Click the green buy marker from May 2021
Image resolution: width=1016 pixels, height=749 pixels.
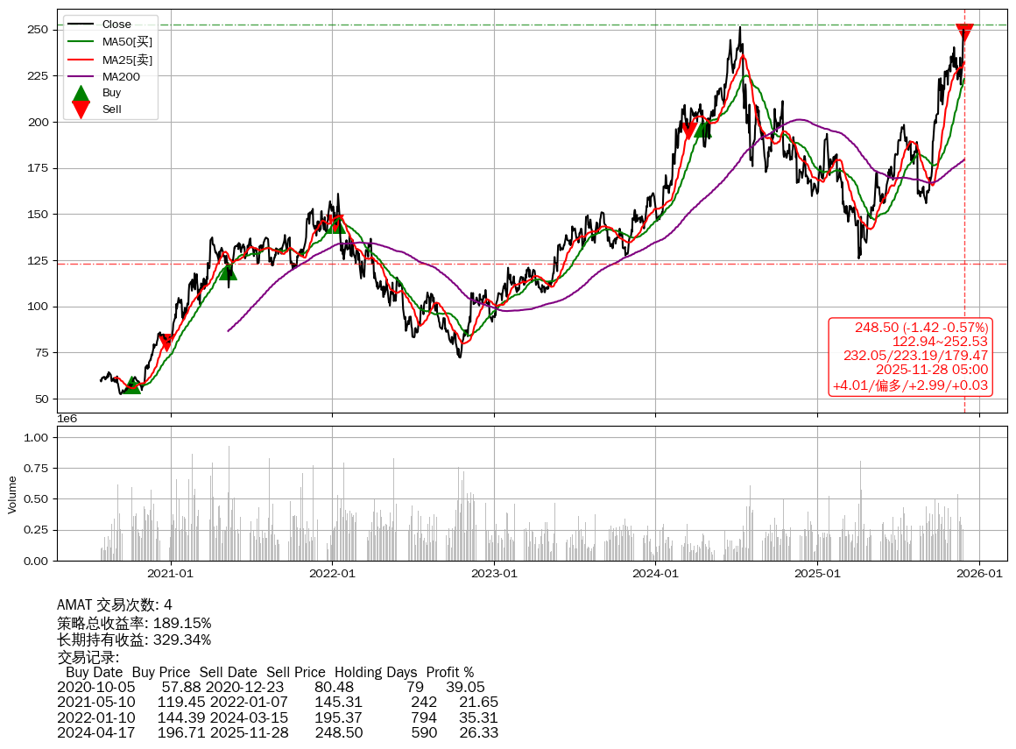228,272
